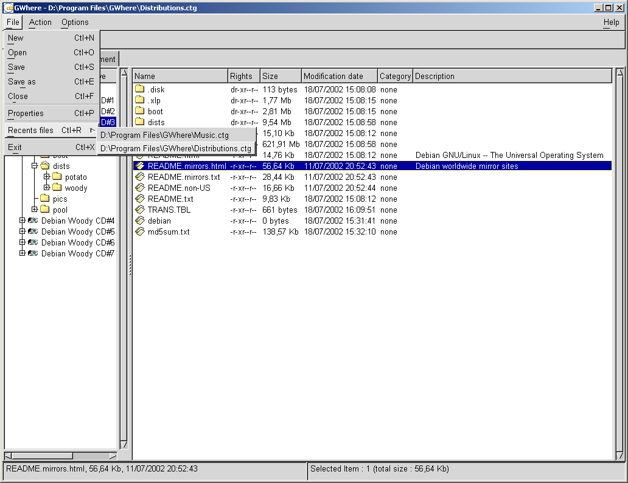This screenshot has width=628, height=483.
Task: Click the README.txt file icon
Action: tap(139, 198)
